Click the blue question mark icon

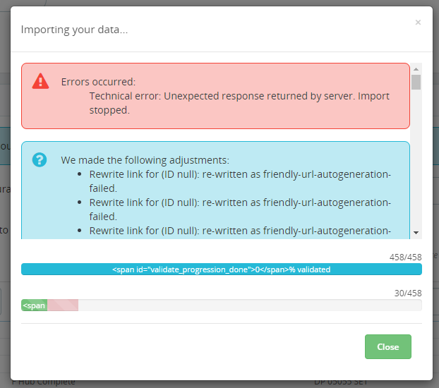click(x=40, y=159)
